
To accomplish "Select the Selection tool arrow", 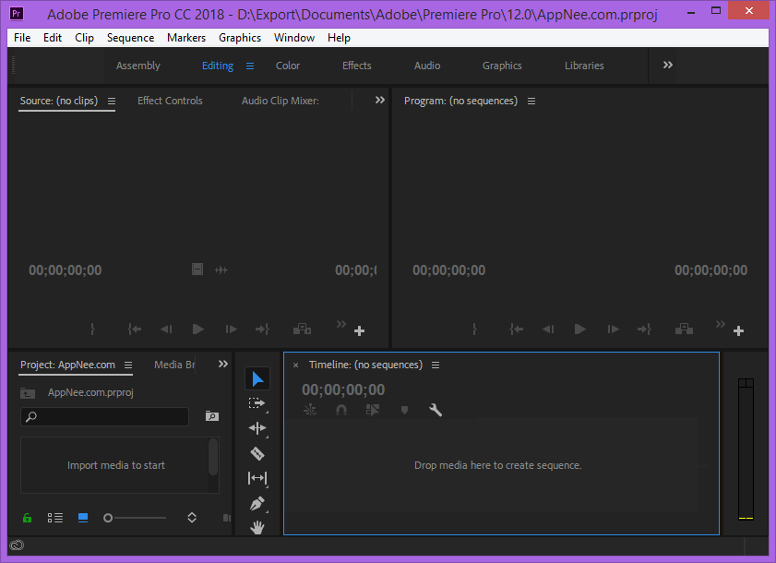I will point(257,379).
